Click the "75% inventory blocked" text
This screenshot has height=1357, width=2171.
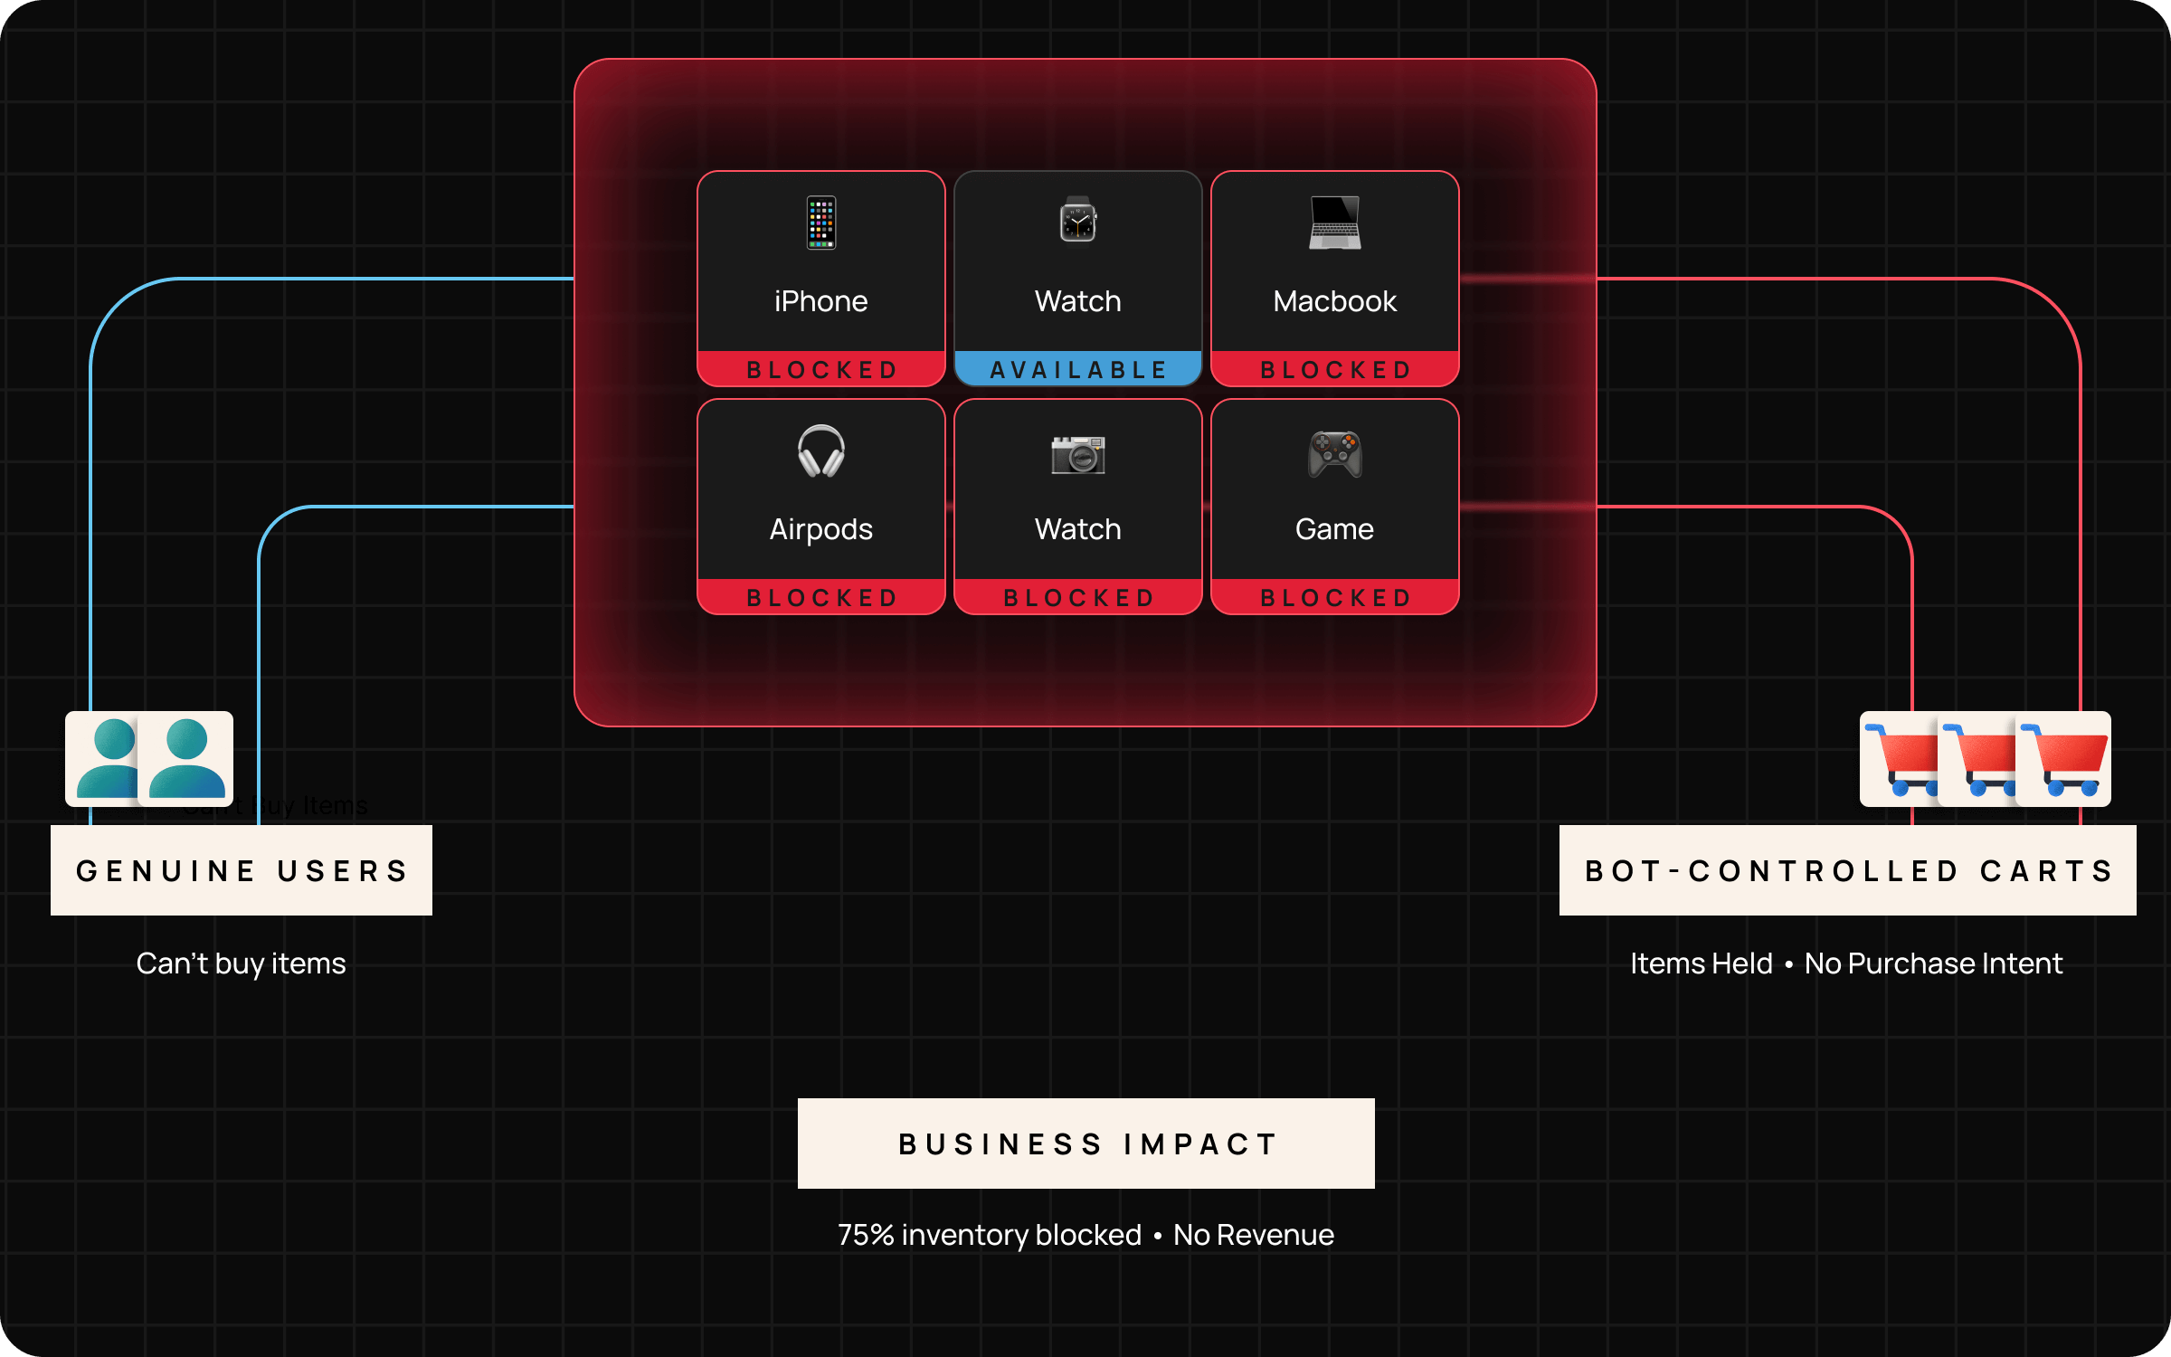pos(990,1235)
